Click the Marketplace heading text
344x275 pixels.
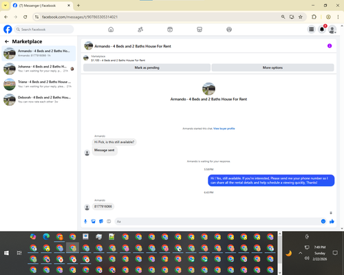click(27, 41)
